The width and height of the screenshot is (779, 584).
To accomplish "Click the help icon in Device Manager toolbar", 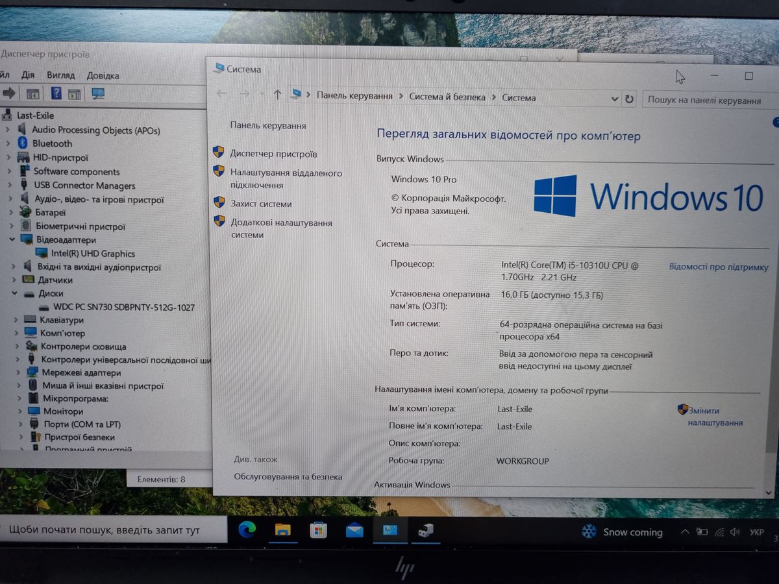I will (56, 93).
